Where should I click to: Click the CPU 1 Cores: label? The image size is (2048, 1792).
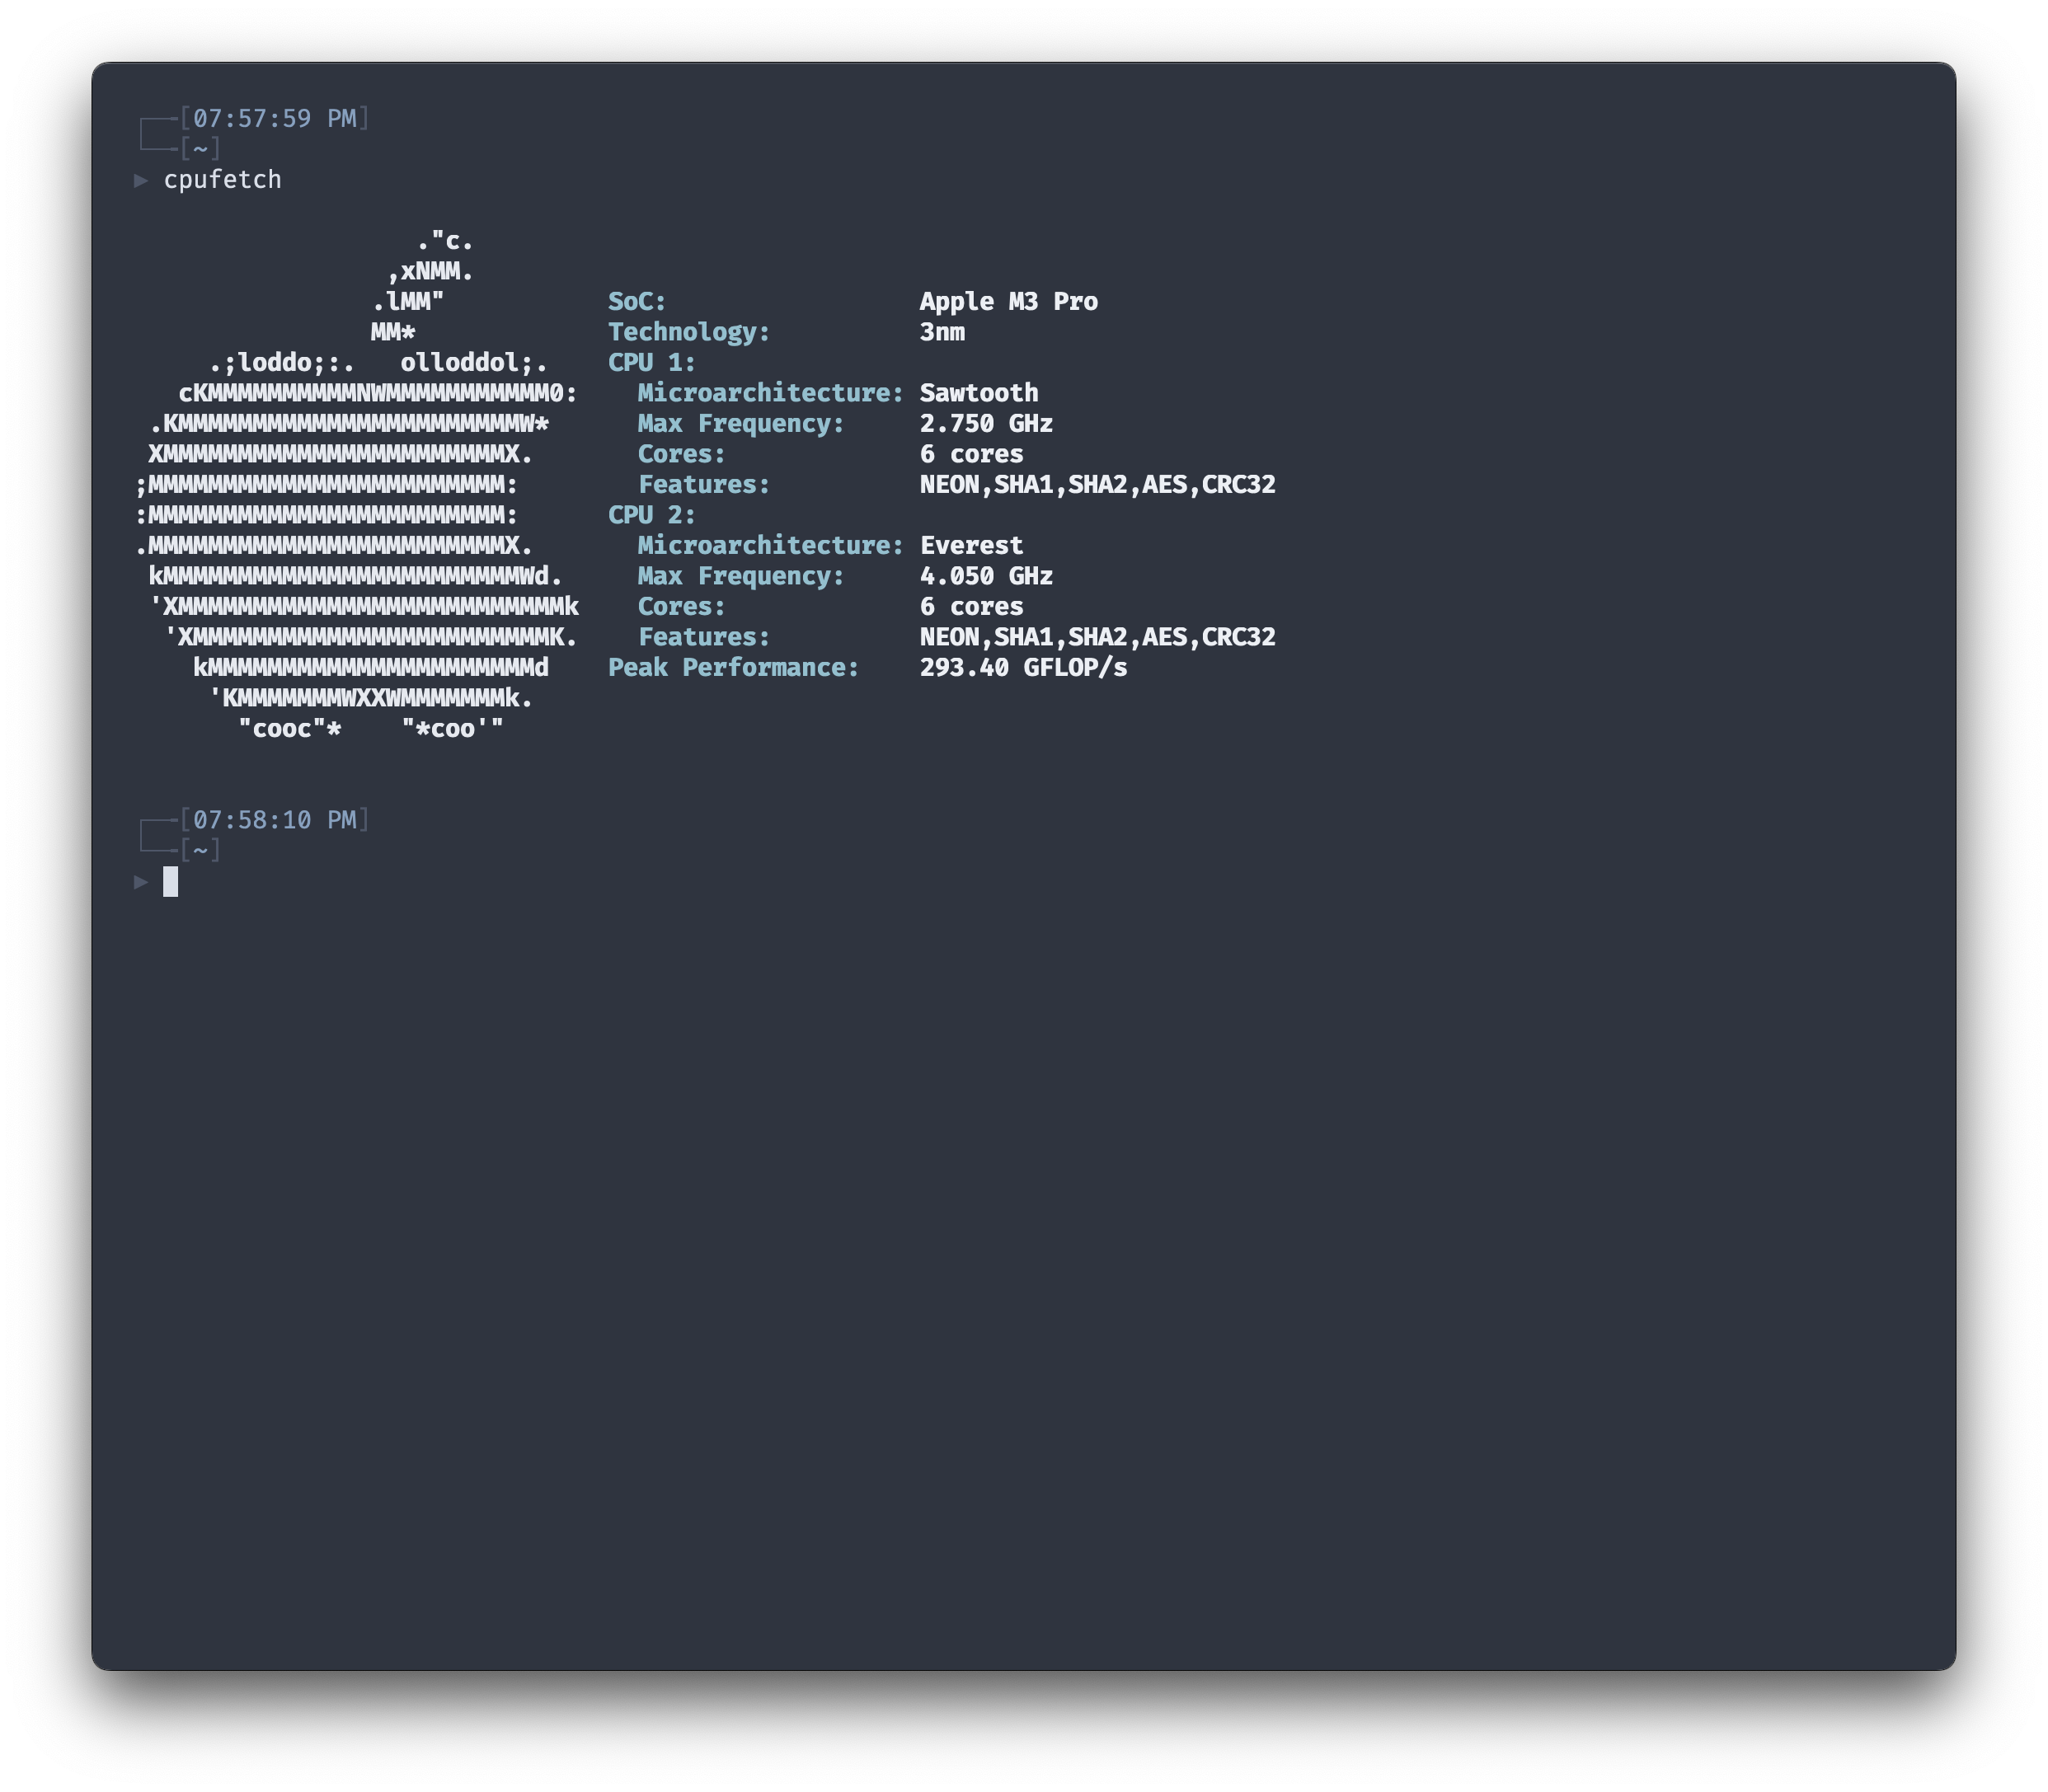(x=681, y=454)
